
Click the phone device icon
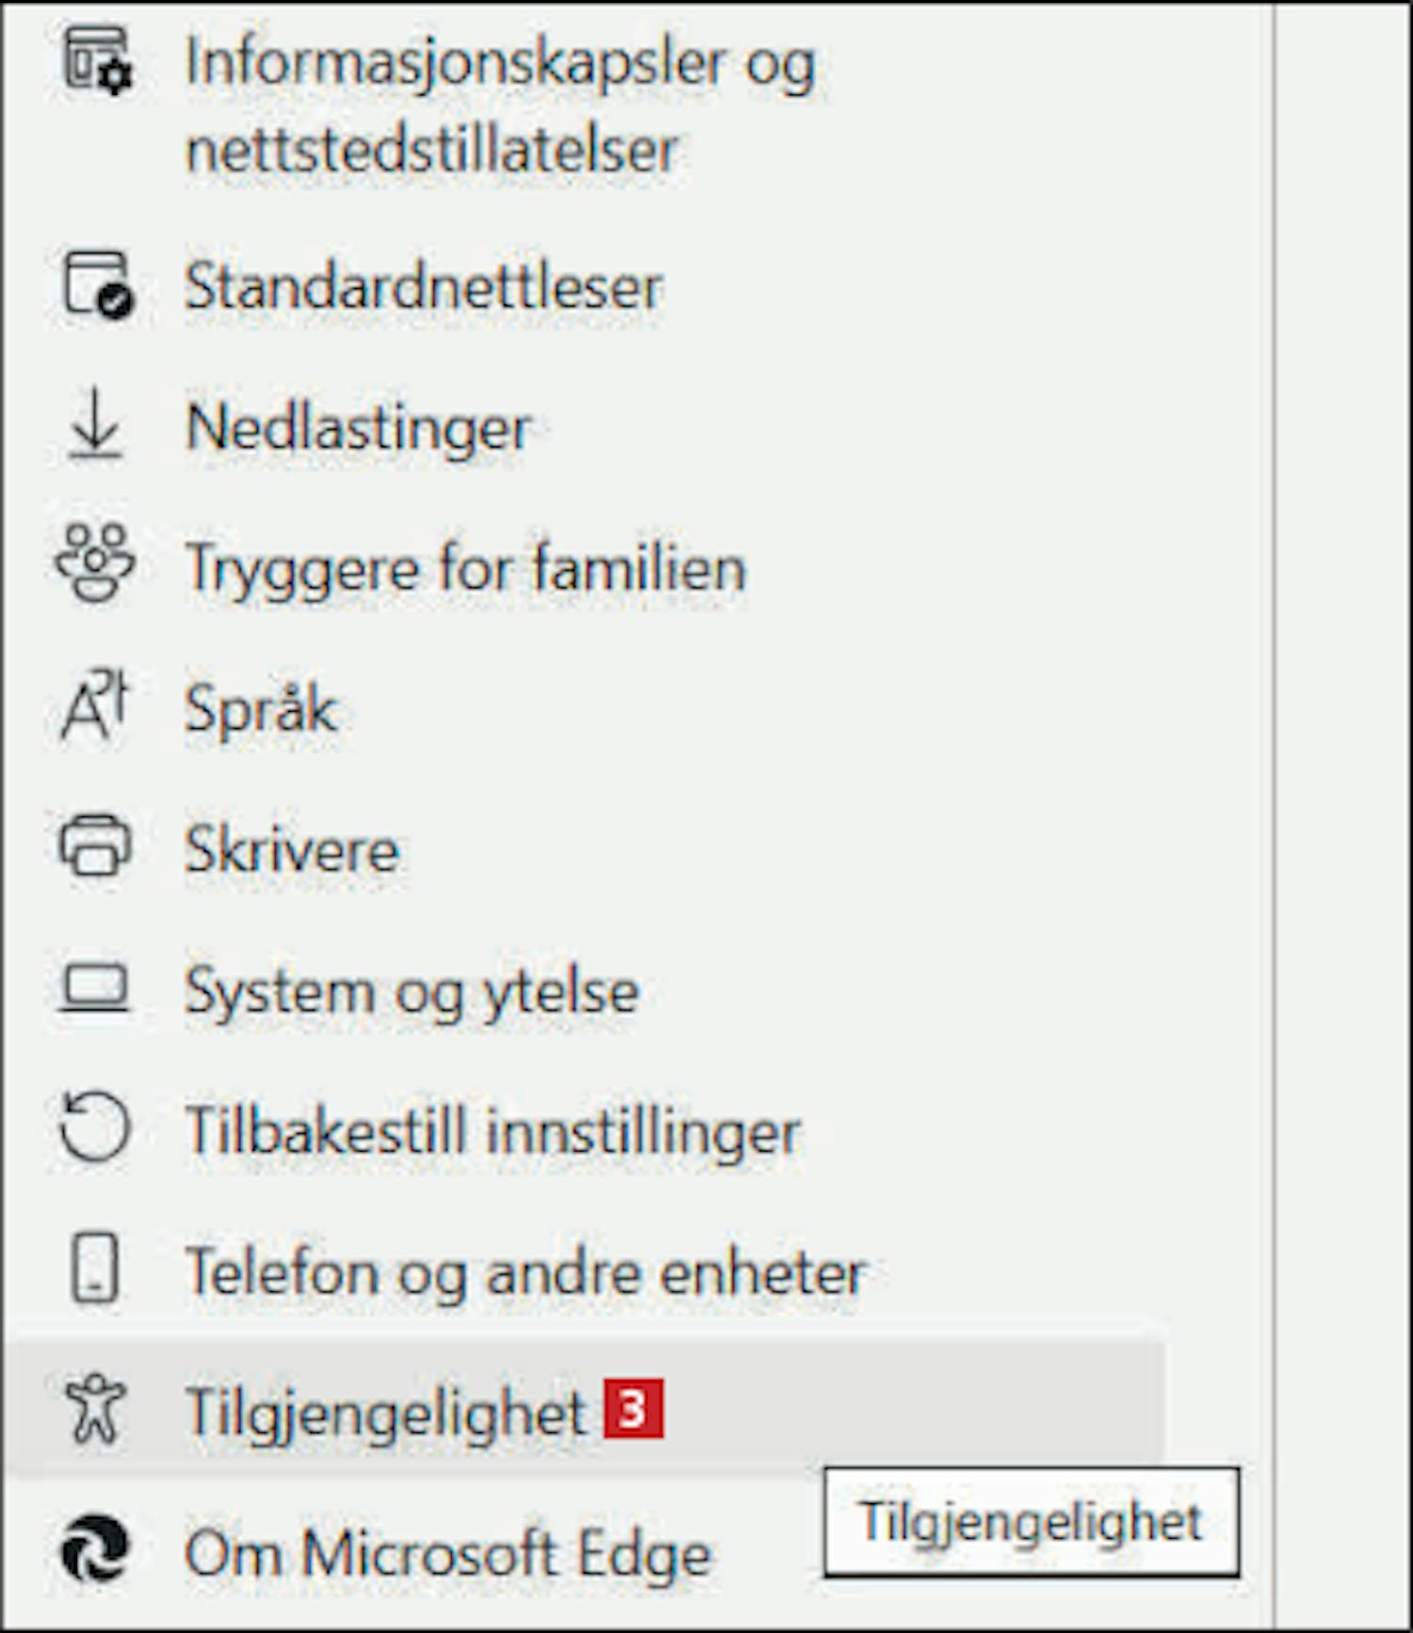[x=95, y=1268]
